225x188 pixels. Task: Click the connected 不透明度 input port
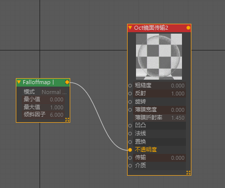point(130,150)
